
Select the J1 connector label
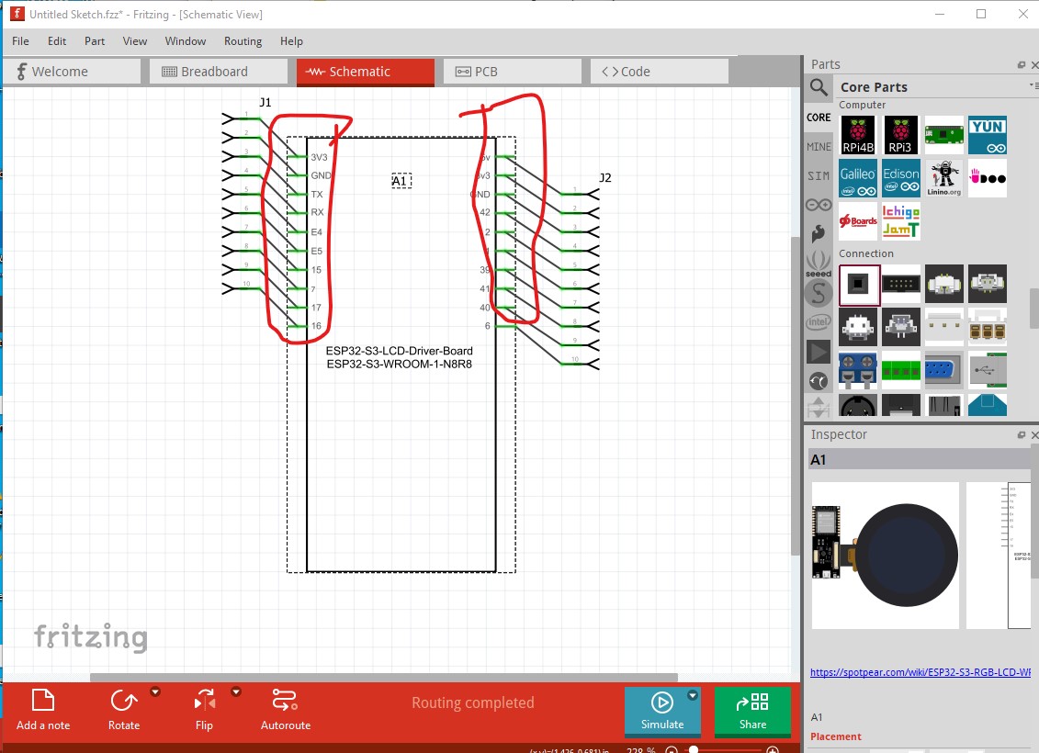coord(265,102)
